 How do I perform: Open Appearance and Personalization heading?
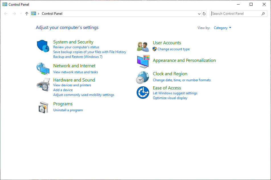[x=184, y=60]
